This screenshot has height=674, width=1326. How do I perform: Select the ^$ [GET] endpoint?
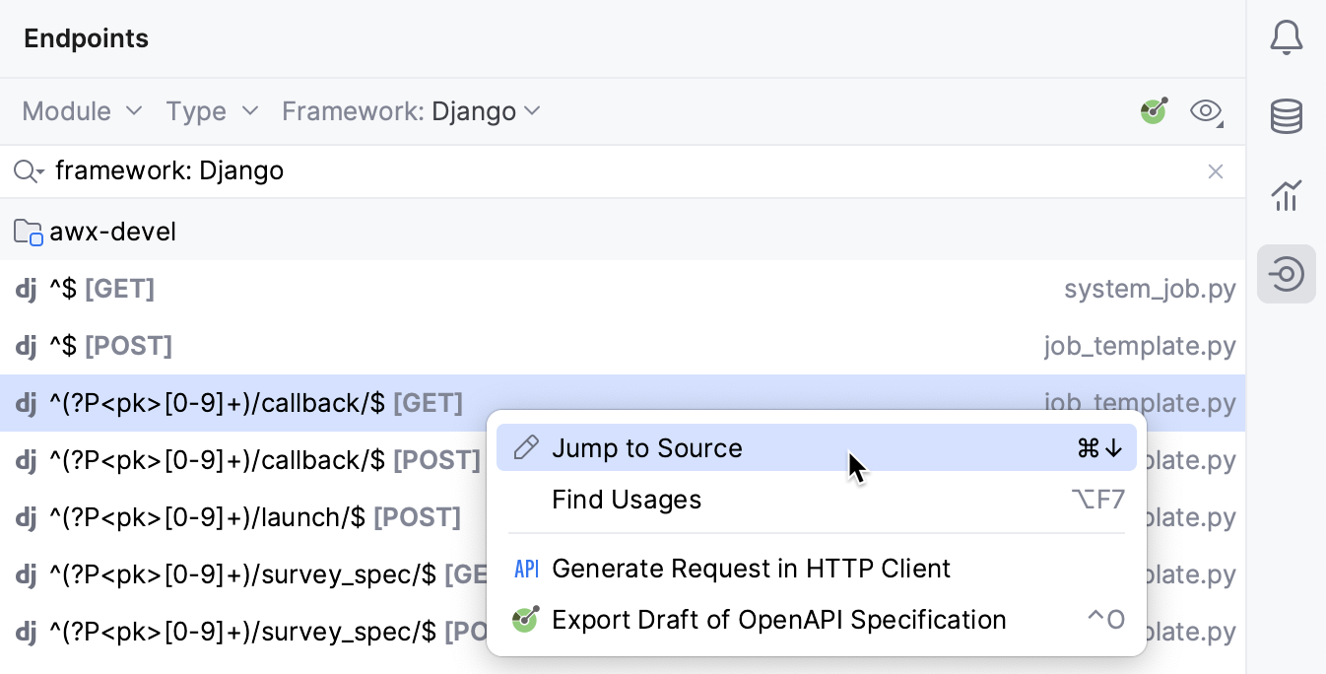[x=623, y=289]
